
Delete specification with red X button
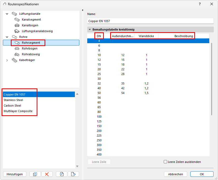coord(47,174)
